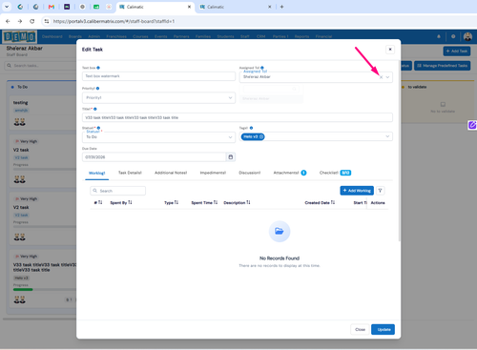Click the info icon beside Assigned To label
This screenshot has width=477, height=350.
pos(262,68)
